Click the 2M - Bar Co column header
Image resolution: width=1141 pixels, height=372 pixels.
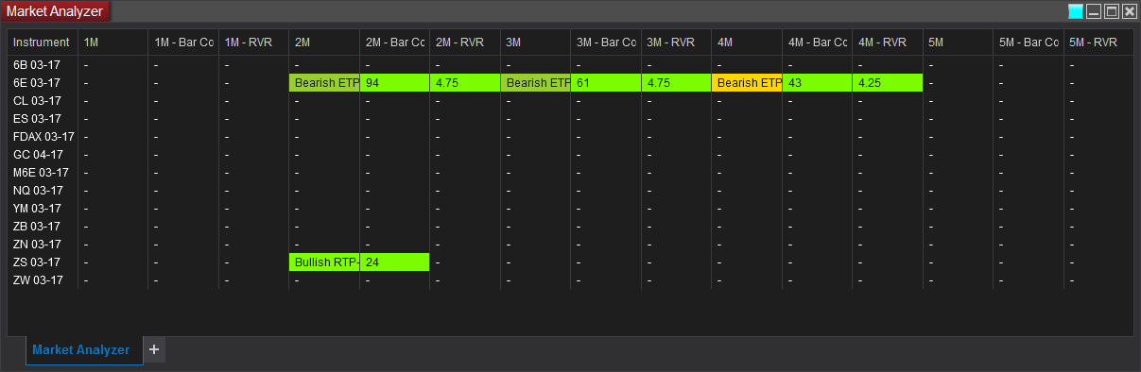point(394,42)
